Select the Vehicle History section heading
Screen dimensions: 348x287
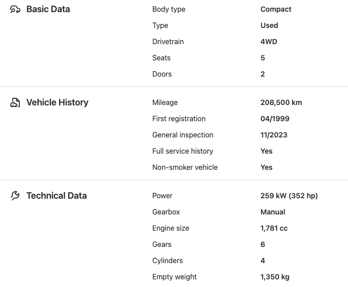point(57,103)
